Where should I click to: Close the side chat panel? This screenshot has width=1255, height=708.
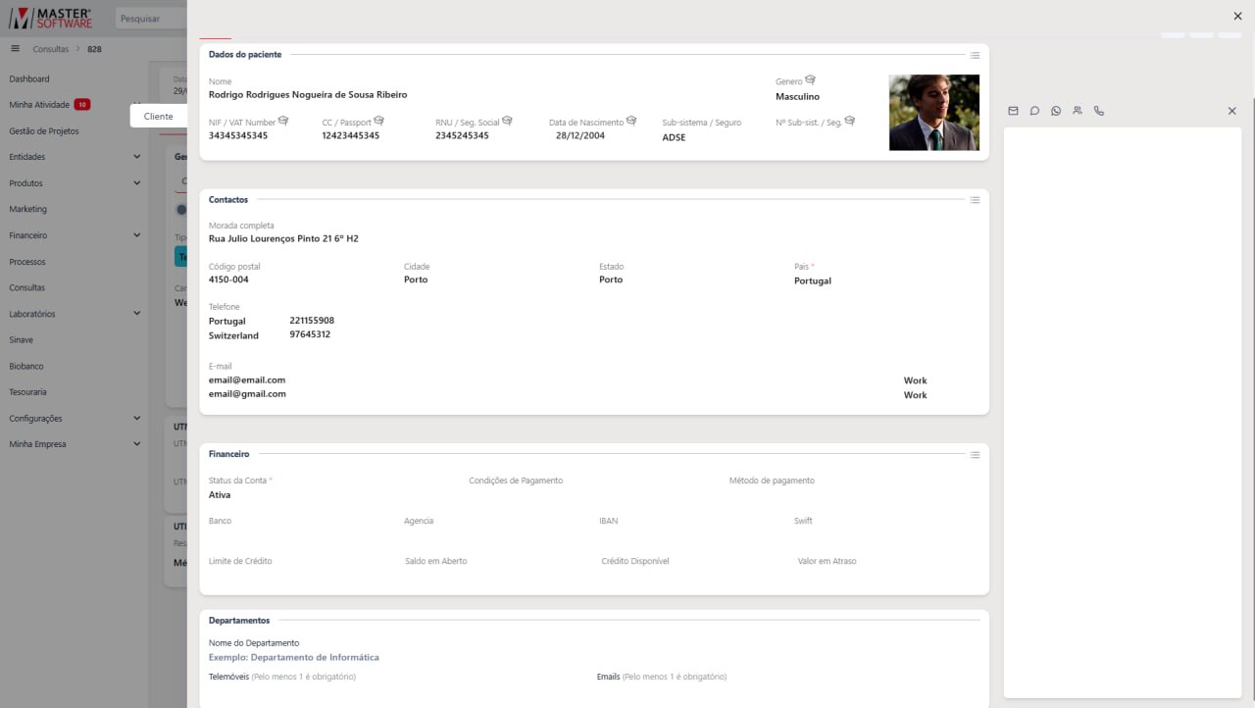pos(1232,111)
